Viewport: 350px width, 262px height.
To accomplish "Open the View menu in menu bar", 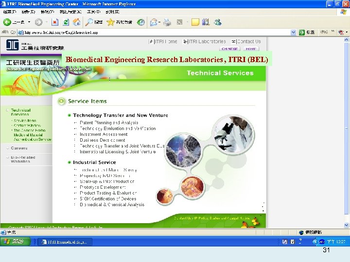I will [47, 12].
